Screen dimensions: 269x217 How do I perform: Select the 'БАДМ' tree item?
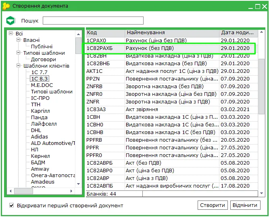(38, 163)
